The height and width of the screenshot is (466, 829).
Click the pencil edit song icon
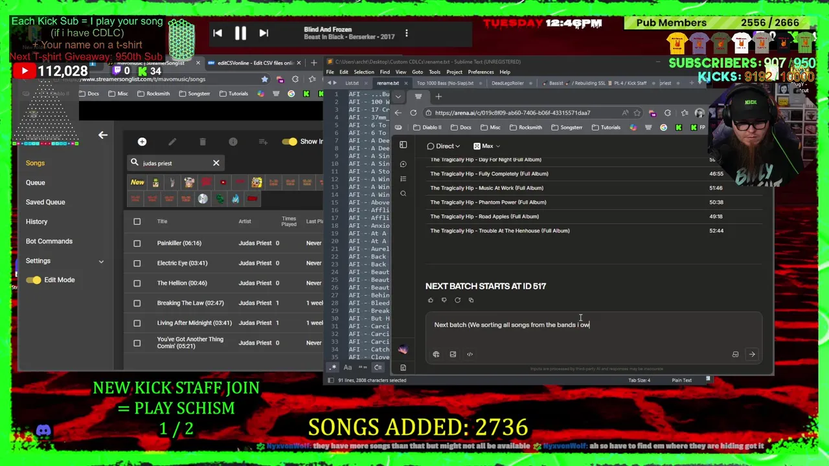pos(172,142)
